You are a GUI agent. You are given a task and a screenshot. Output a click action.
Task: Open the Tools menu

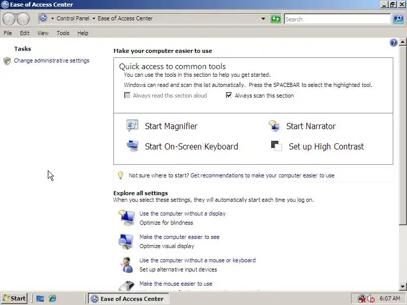tap(63, 33)
